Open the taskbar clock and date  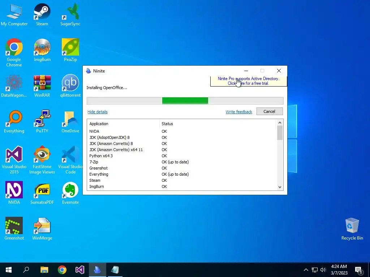(x=339, y=270)
